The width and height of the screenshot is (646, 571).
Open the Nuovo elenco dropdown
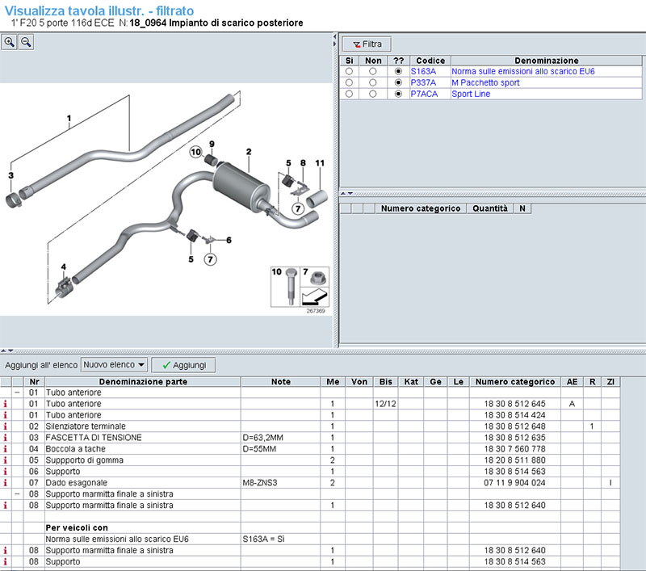point(114,365)
